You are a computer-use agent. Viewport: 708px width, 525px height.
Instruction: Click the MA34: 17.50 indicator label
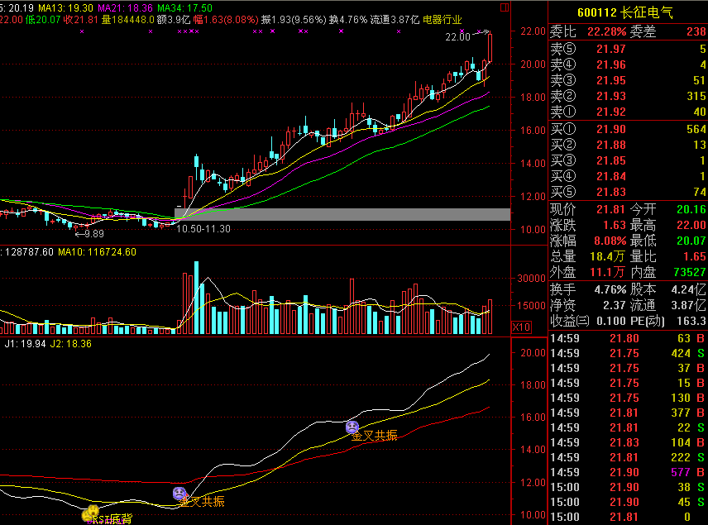pyautogui.click(x=184, y=8)
